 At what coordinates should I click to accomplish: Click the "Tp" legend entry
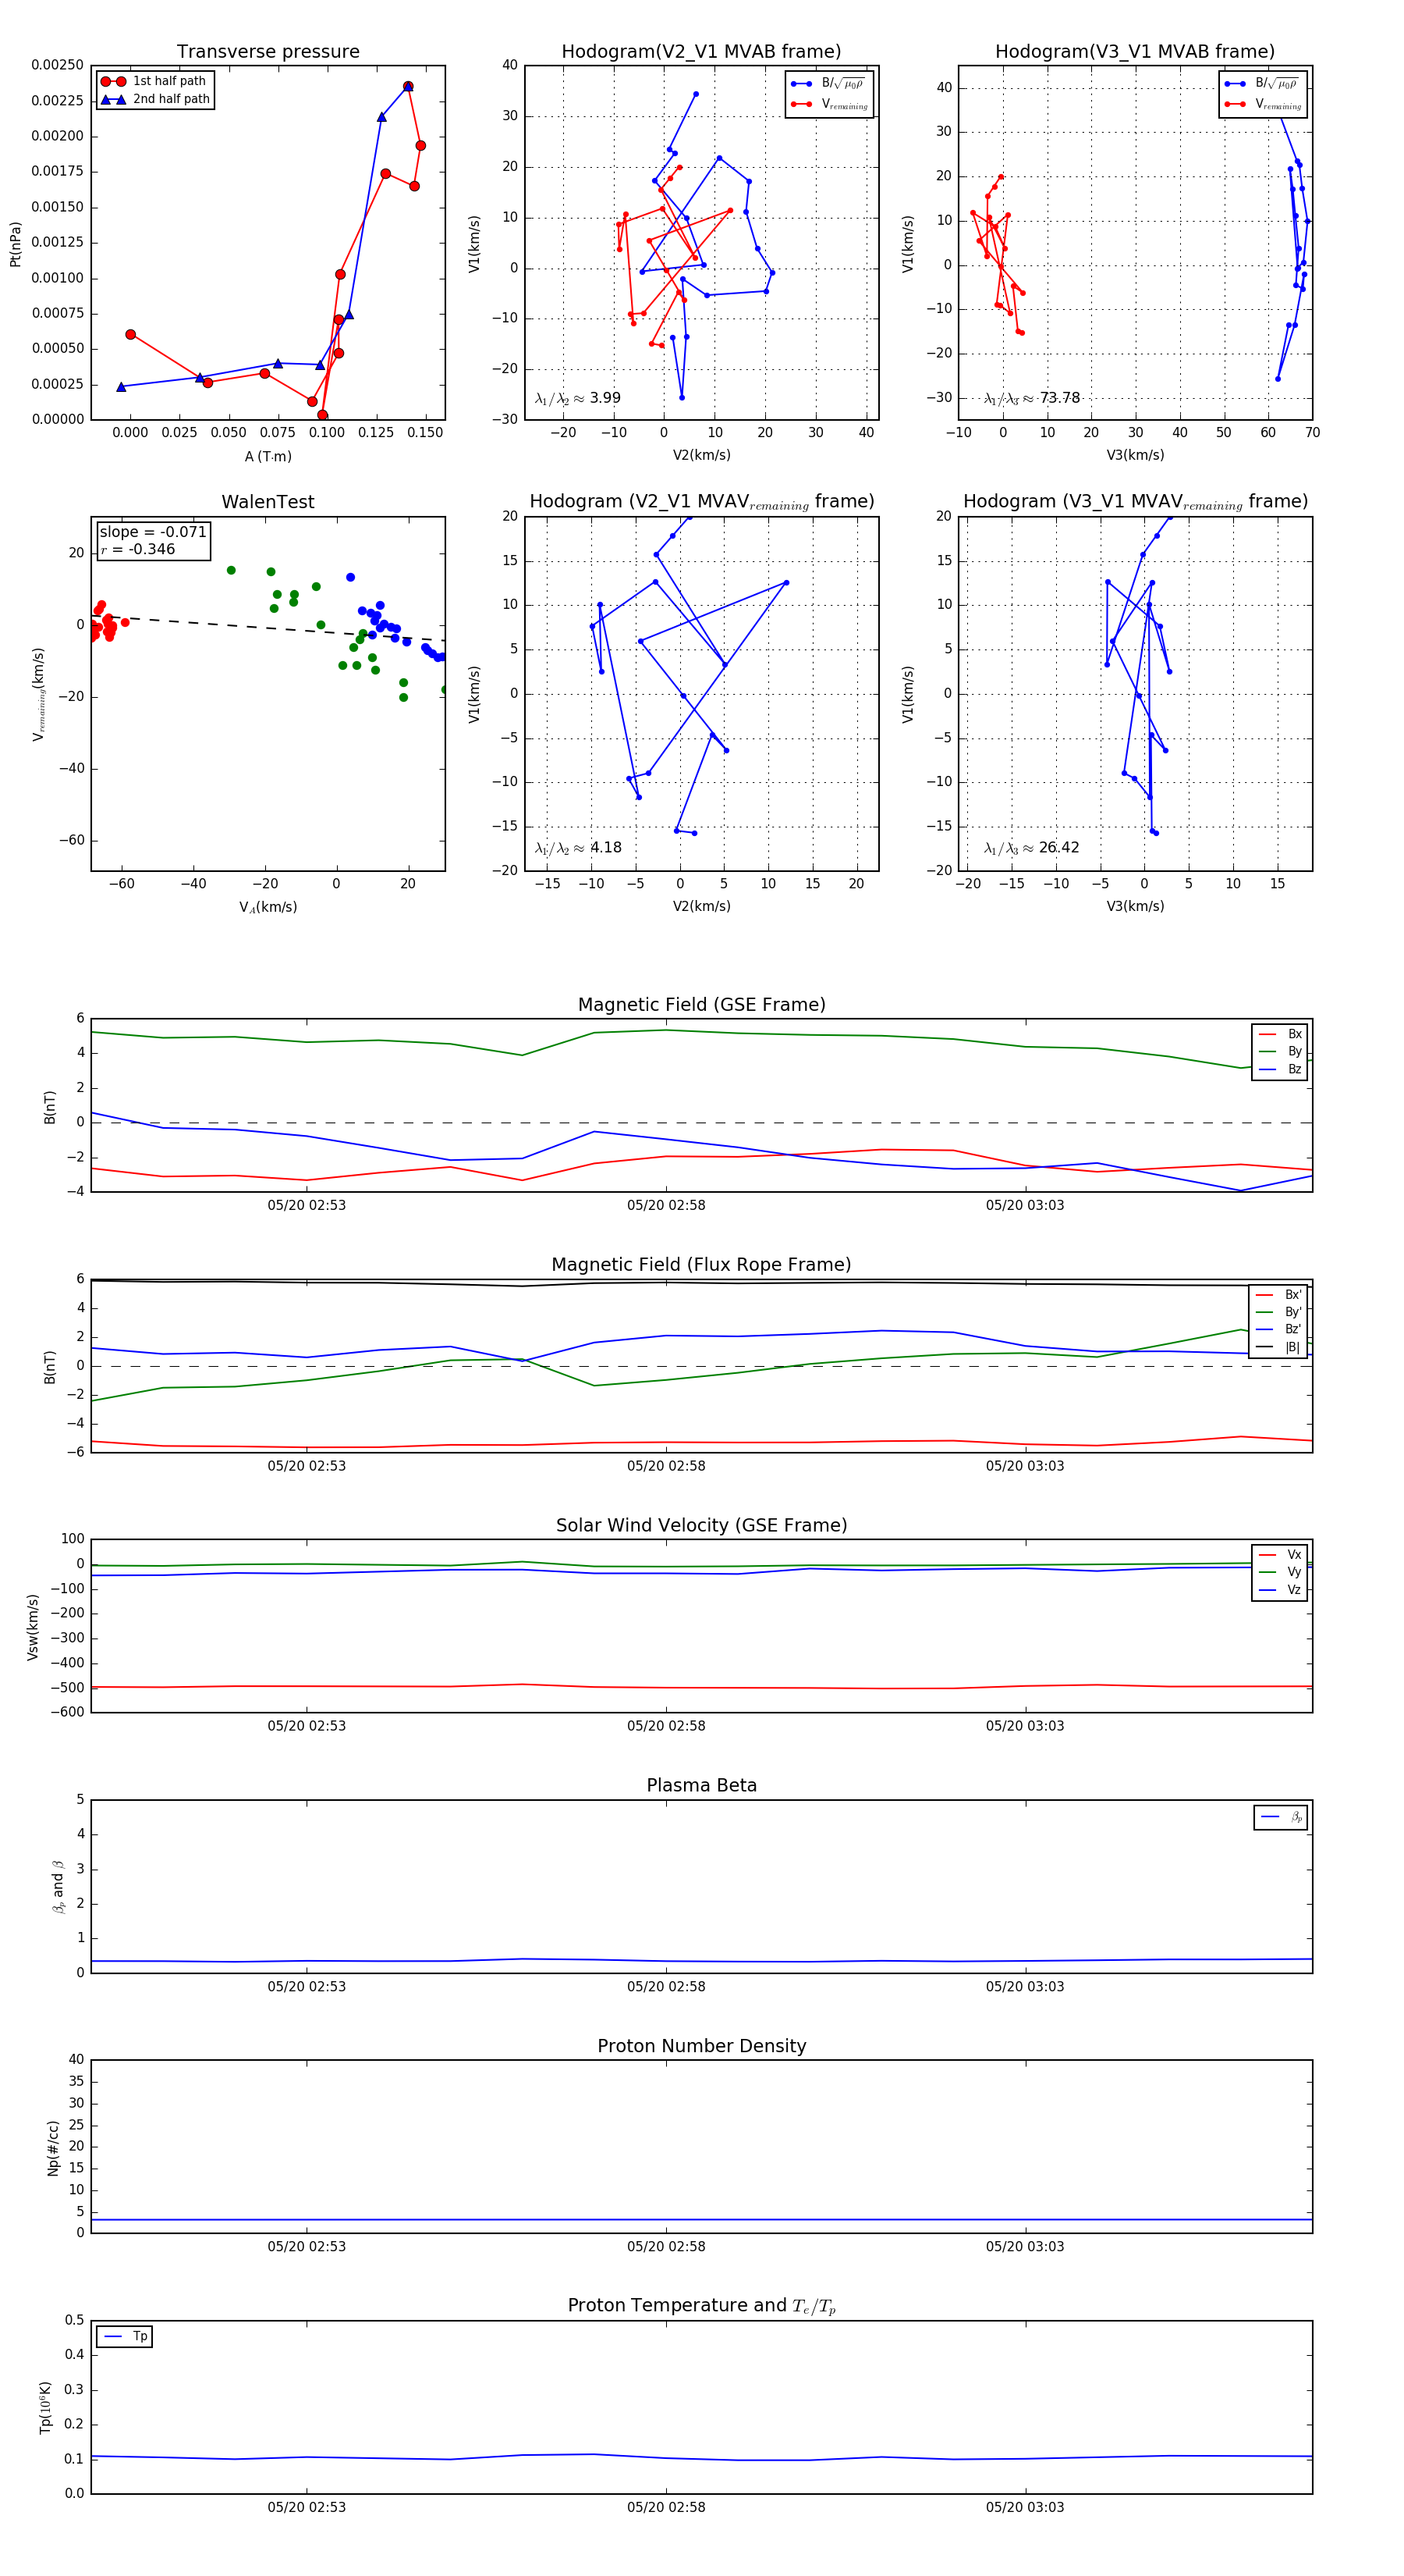(x=125, y=2337)
